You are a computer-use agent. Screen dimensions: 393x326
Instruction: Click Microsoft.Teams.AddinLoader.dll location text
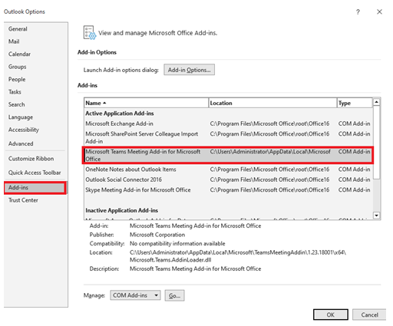point(170,260)
